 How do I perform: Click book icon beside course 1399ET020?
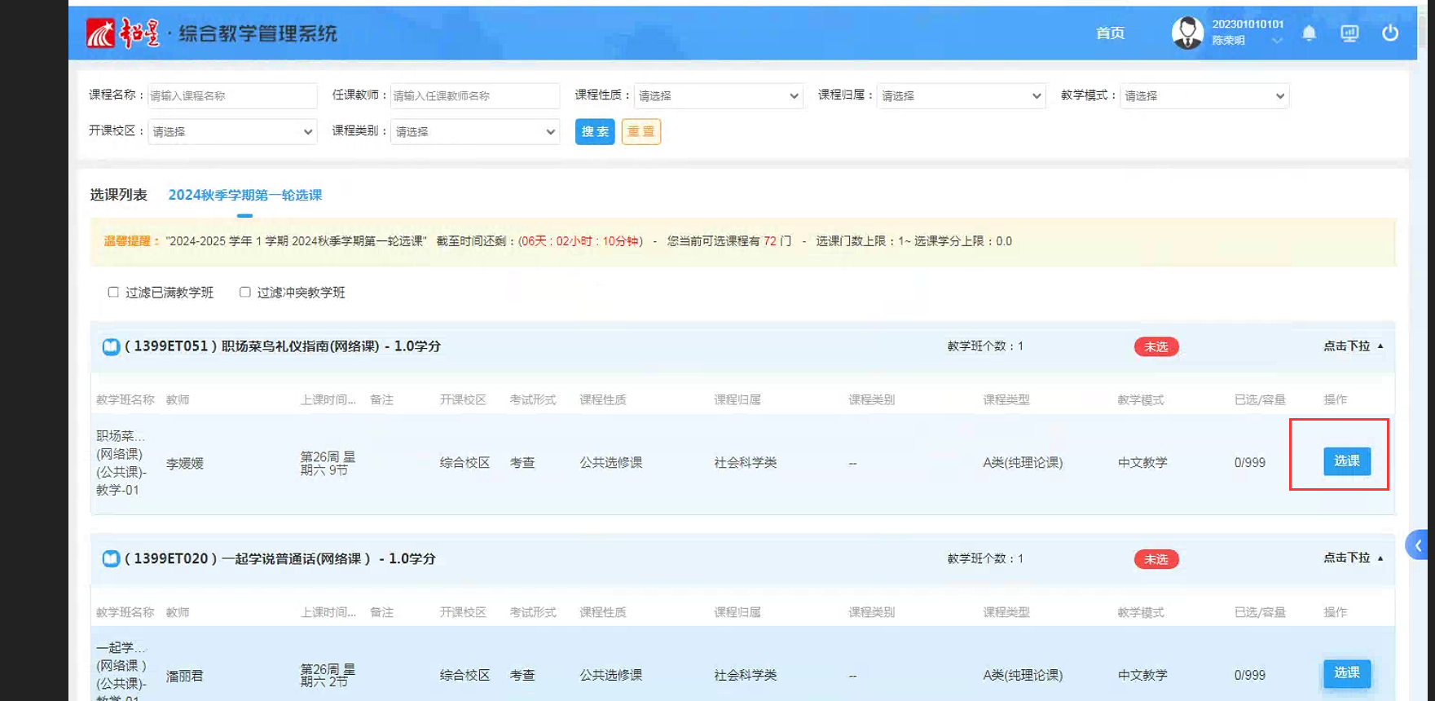pyautogui.click(x=111, y=559)
